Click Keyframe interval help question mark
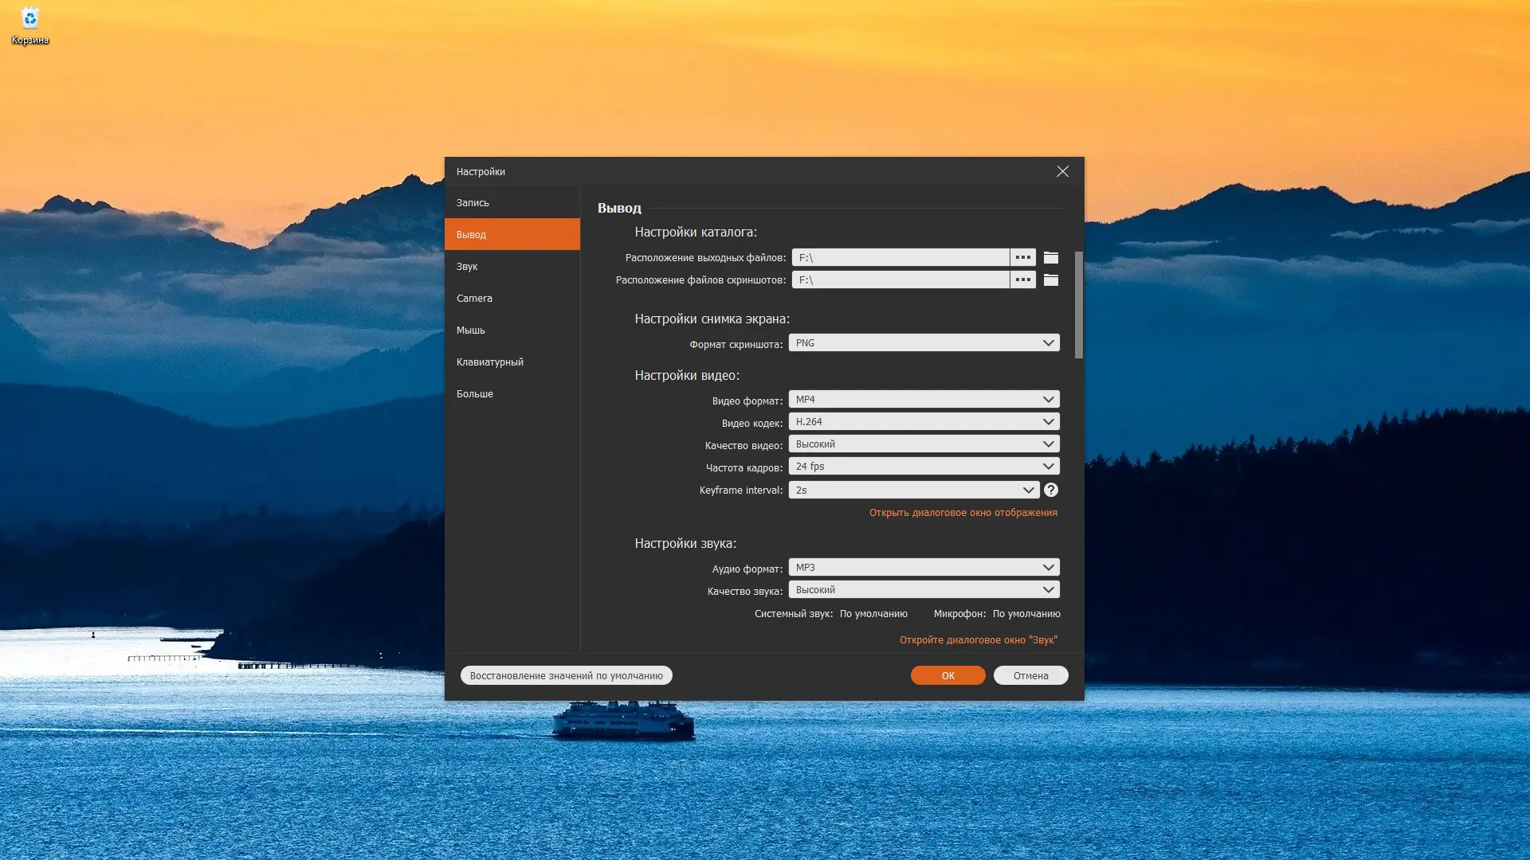This screenshot has height=860, width=1530. coord(1050,490)
